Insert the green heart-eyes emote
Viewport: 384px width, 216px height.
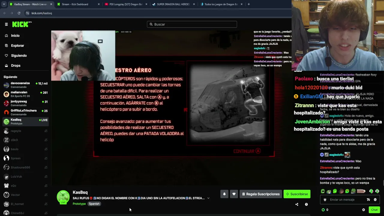347,191
